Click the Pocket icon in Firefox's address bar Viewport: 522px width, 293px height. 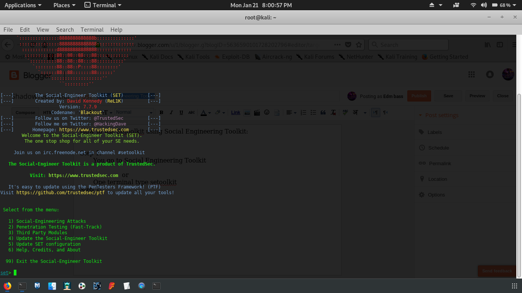pos(348,45)
